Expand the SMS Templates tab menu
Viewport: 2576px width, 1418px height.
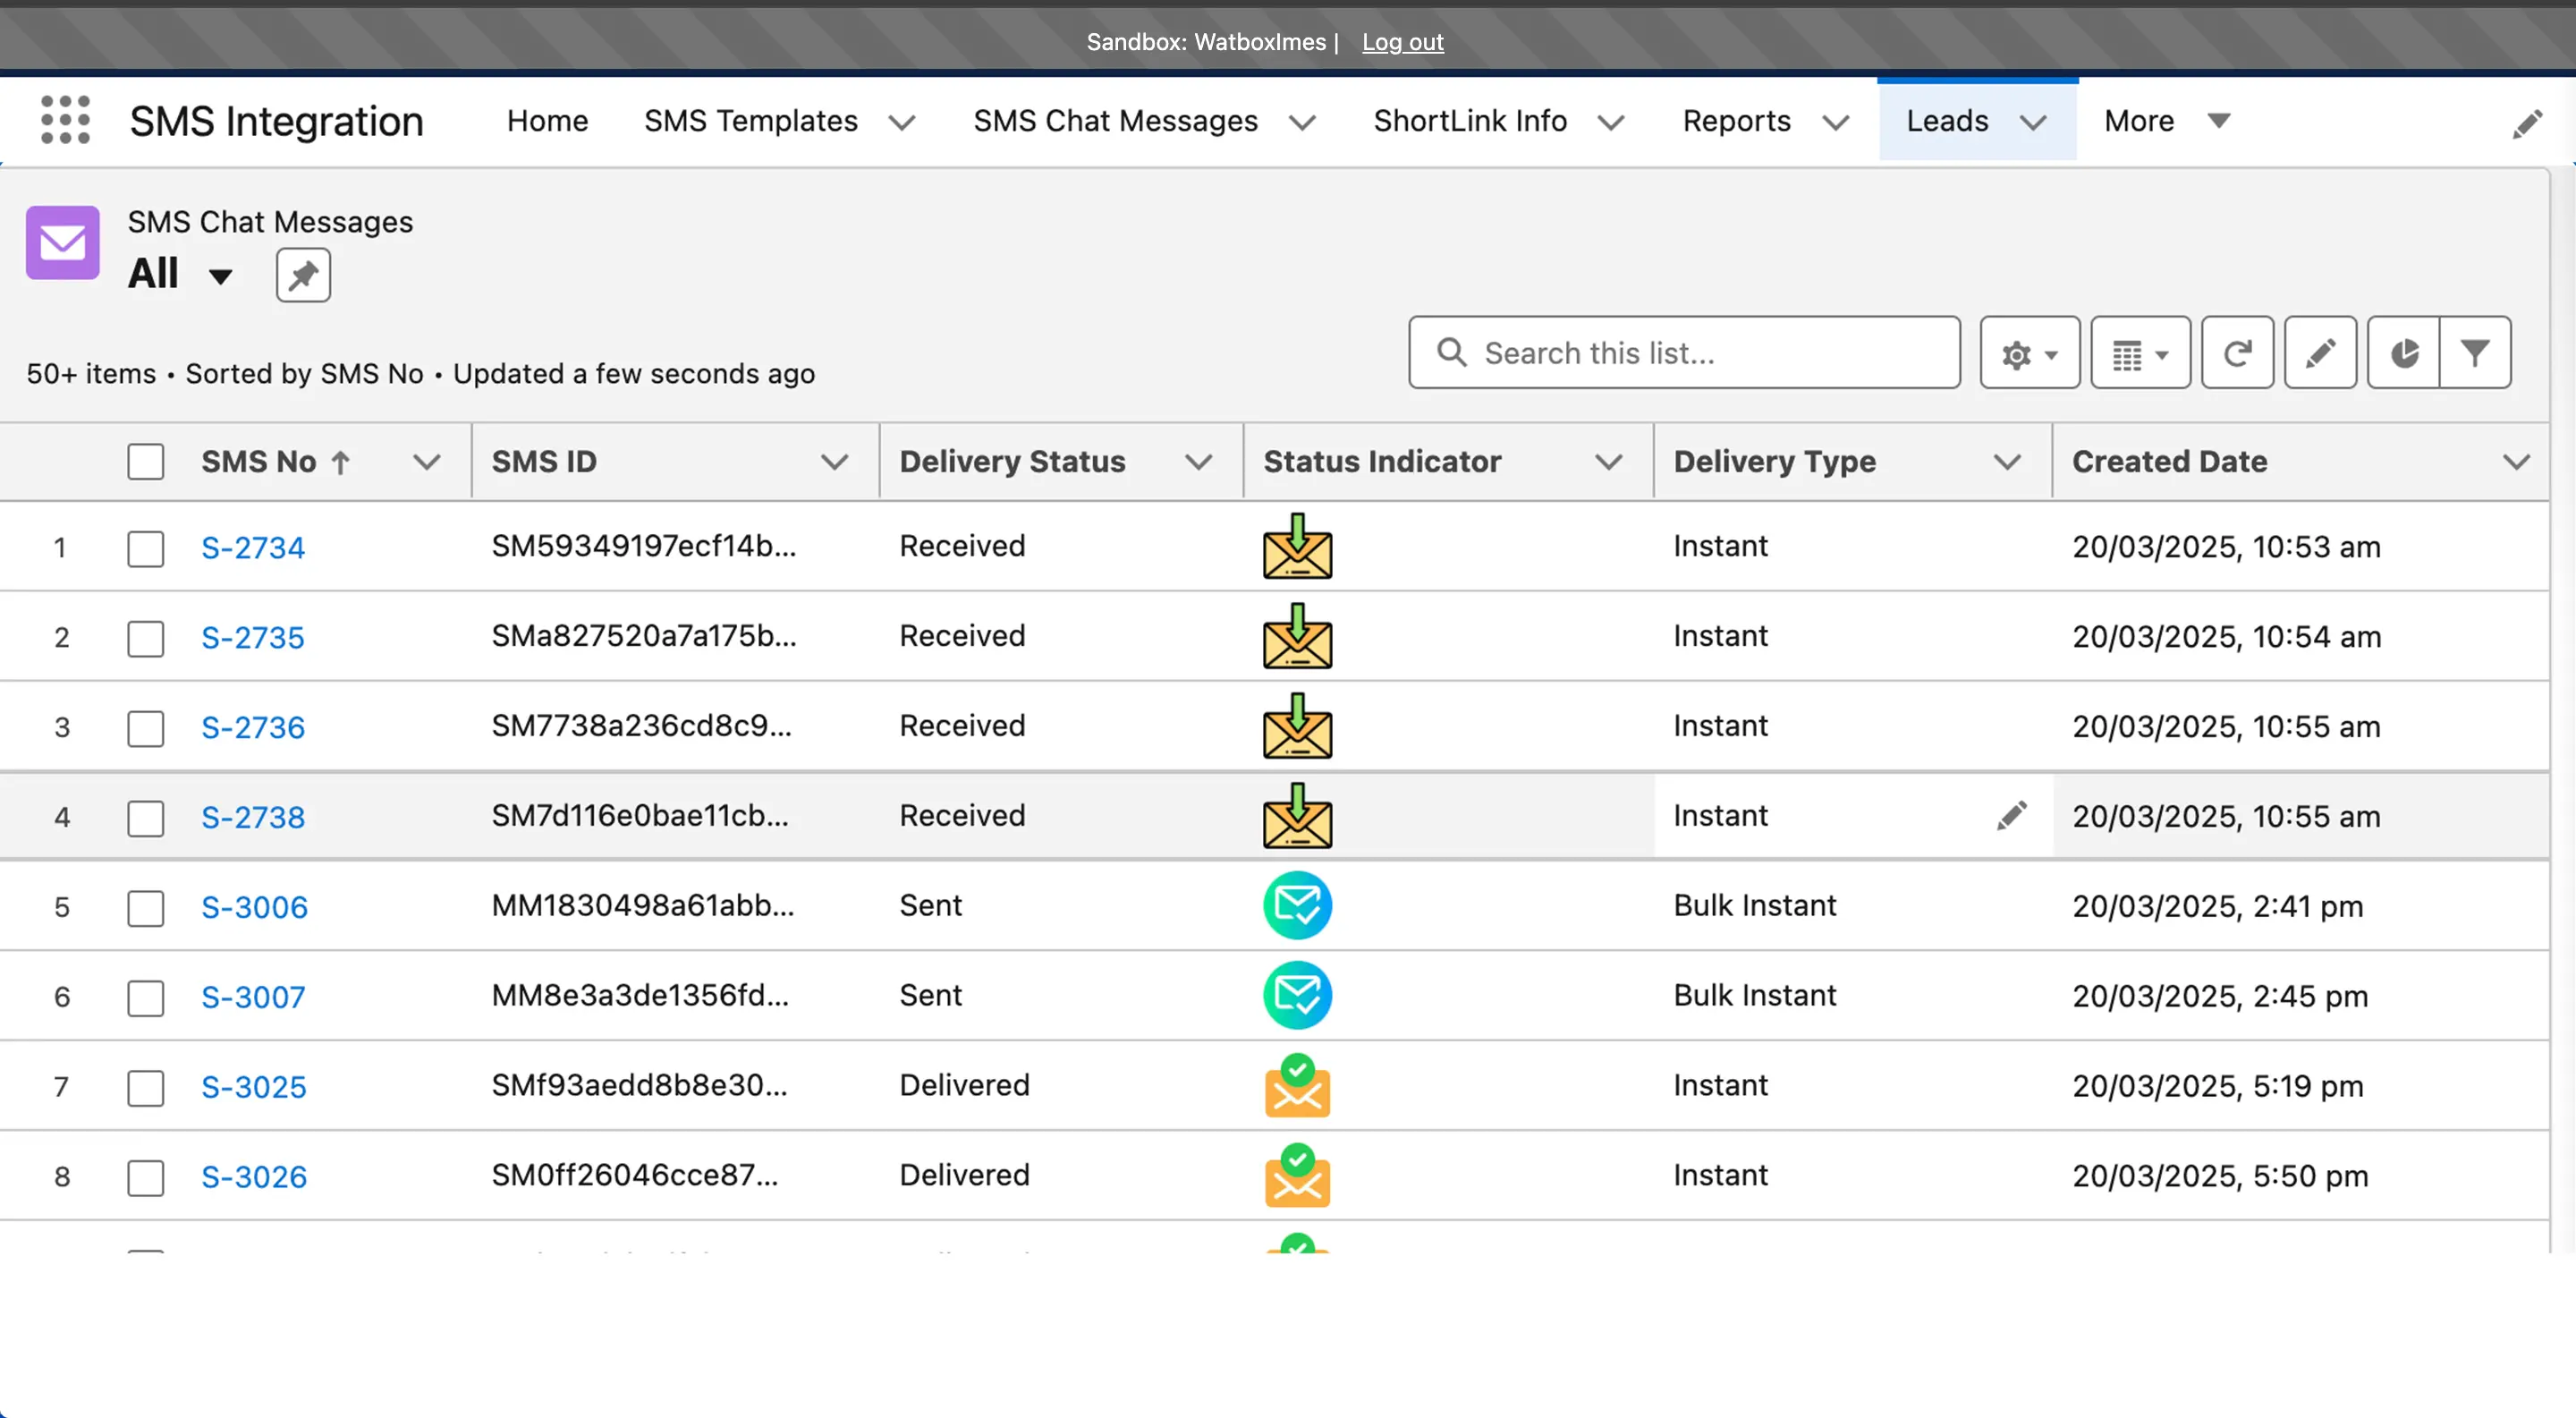point(902,122)
